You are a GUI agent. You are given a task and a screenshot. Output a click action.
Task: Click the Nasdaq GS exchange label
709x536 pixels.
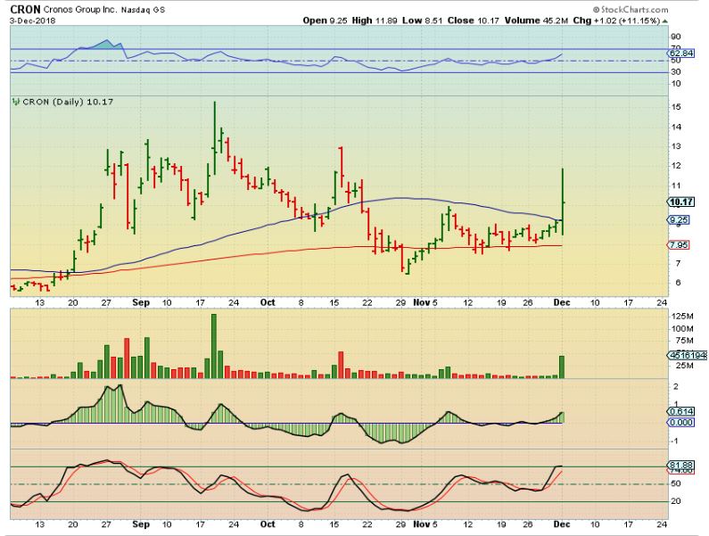point(143,10)
